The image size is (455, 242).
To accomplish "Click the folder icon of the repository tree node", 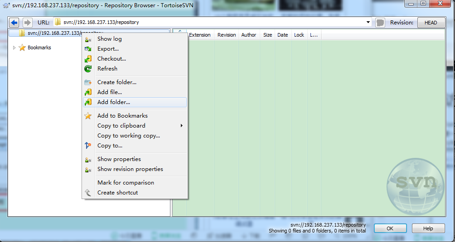I will tap(22, 33).
